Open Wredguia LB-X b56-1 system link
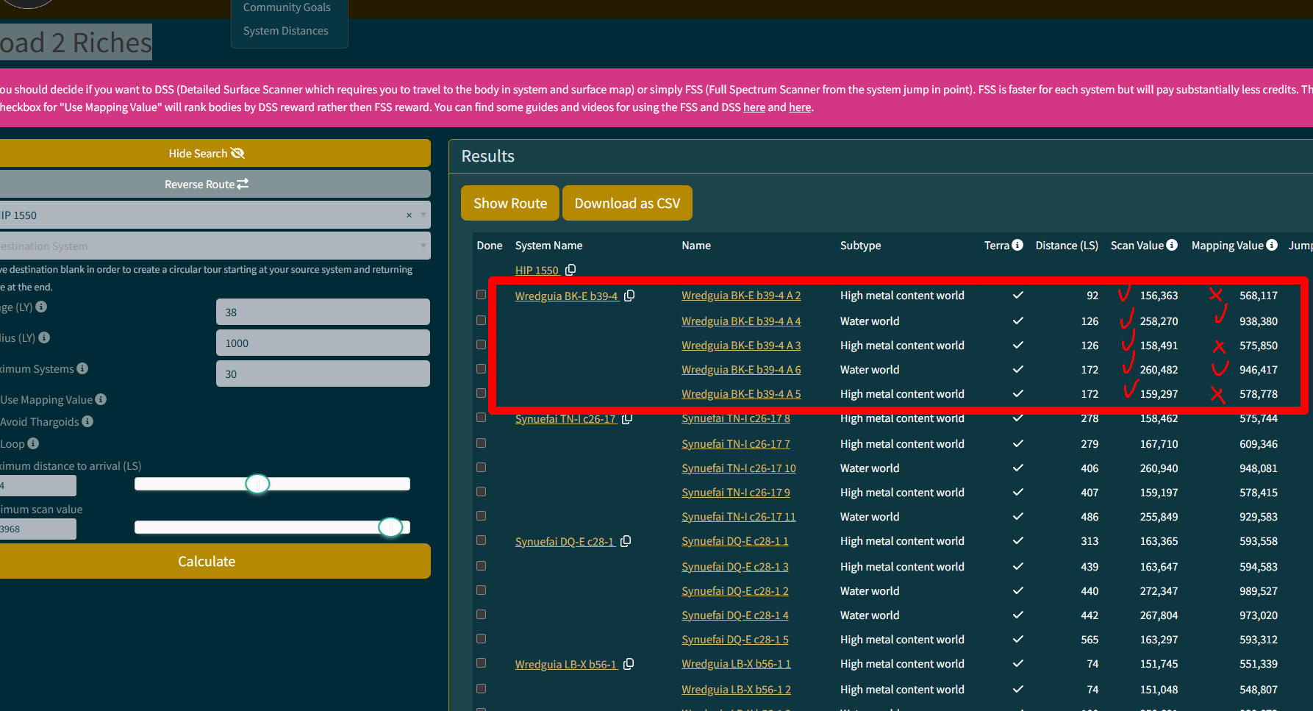The image size is (1313, 711). click(566, 665)
